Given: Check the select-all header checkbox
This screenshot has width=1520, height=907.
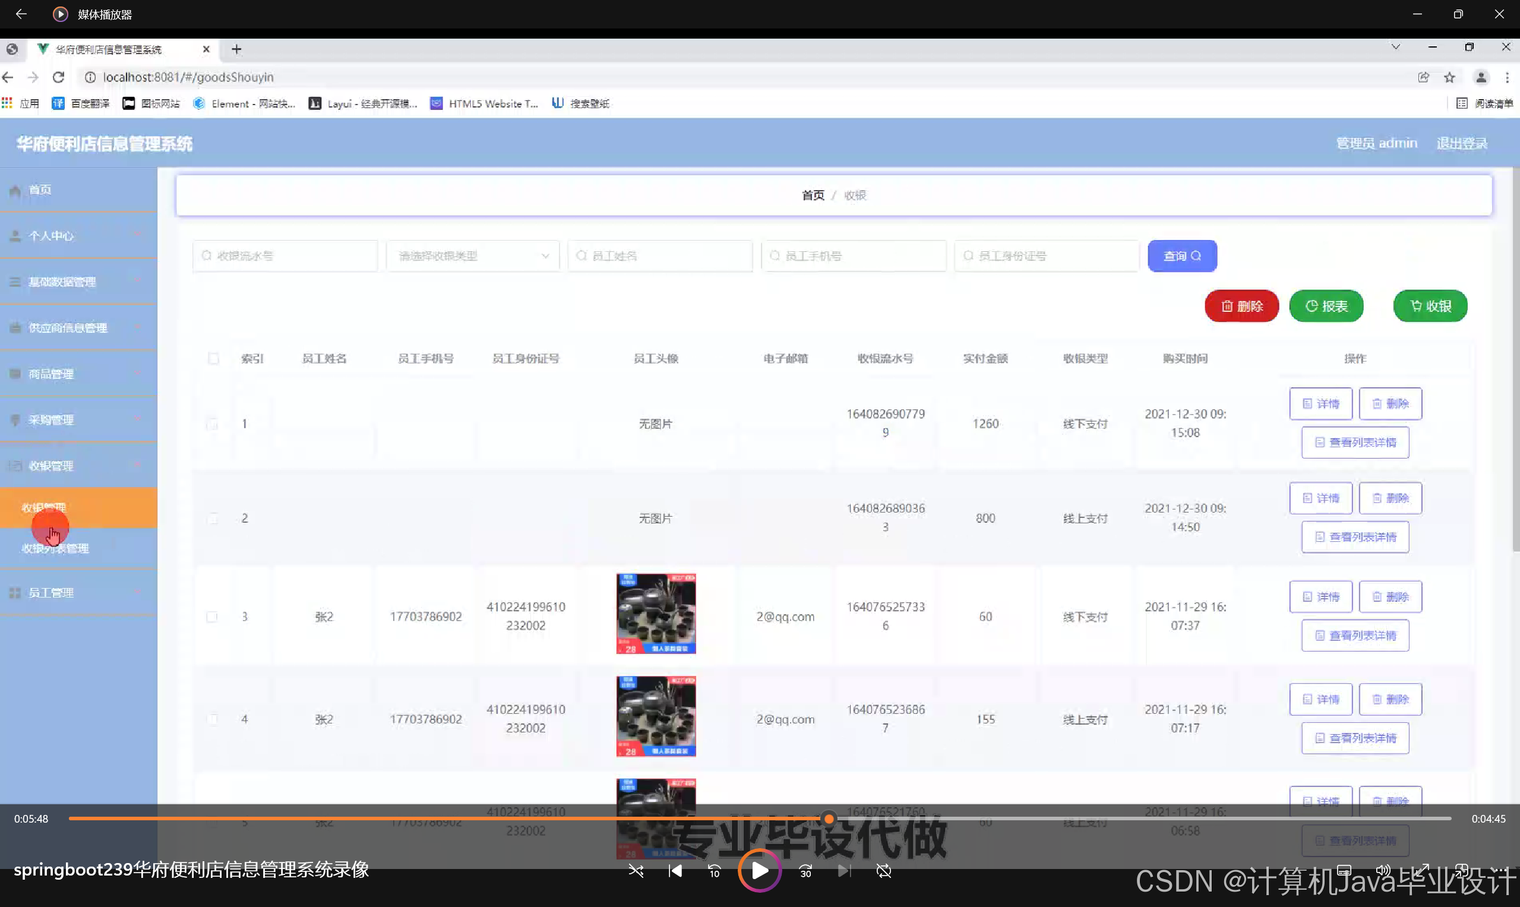Looking at the screenshot, I should tap(213, 358).
